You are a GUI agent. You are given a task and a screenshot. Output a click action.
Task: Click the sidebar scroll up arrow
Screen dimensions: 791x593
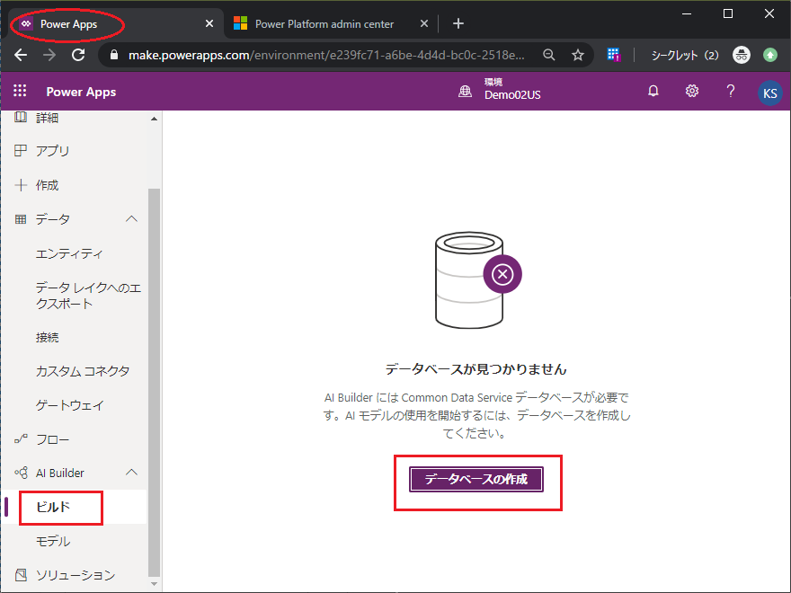coord(154,119)
